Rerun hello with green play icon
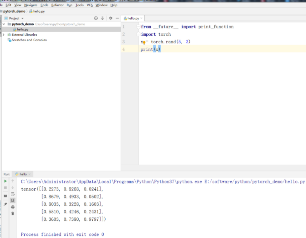Screen dimensions: 306x238 coord(5,181)
